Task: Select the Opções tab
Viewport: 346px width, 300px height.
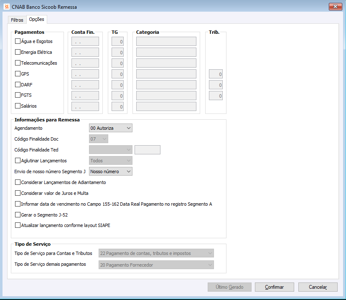Action: click(37, 19)
